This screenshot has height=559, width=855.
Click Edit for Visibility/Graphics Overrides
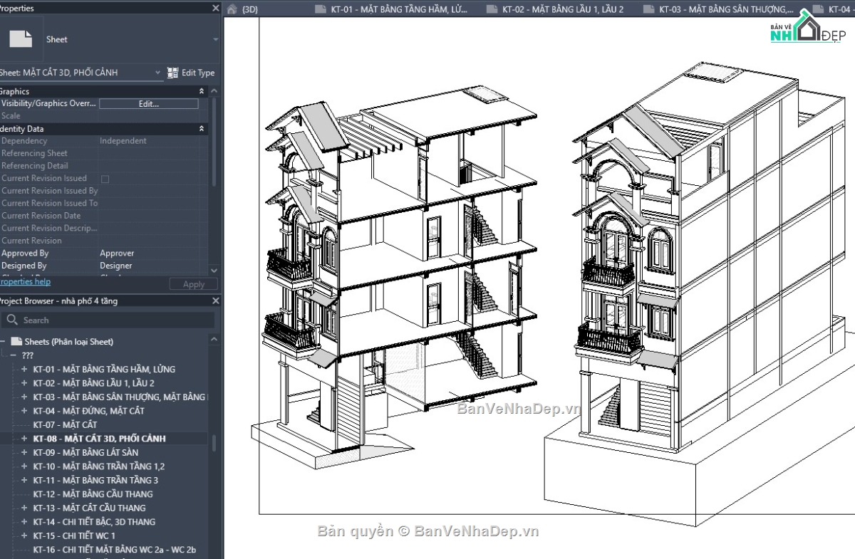click(x=149, y=104)
